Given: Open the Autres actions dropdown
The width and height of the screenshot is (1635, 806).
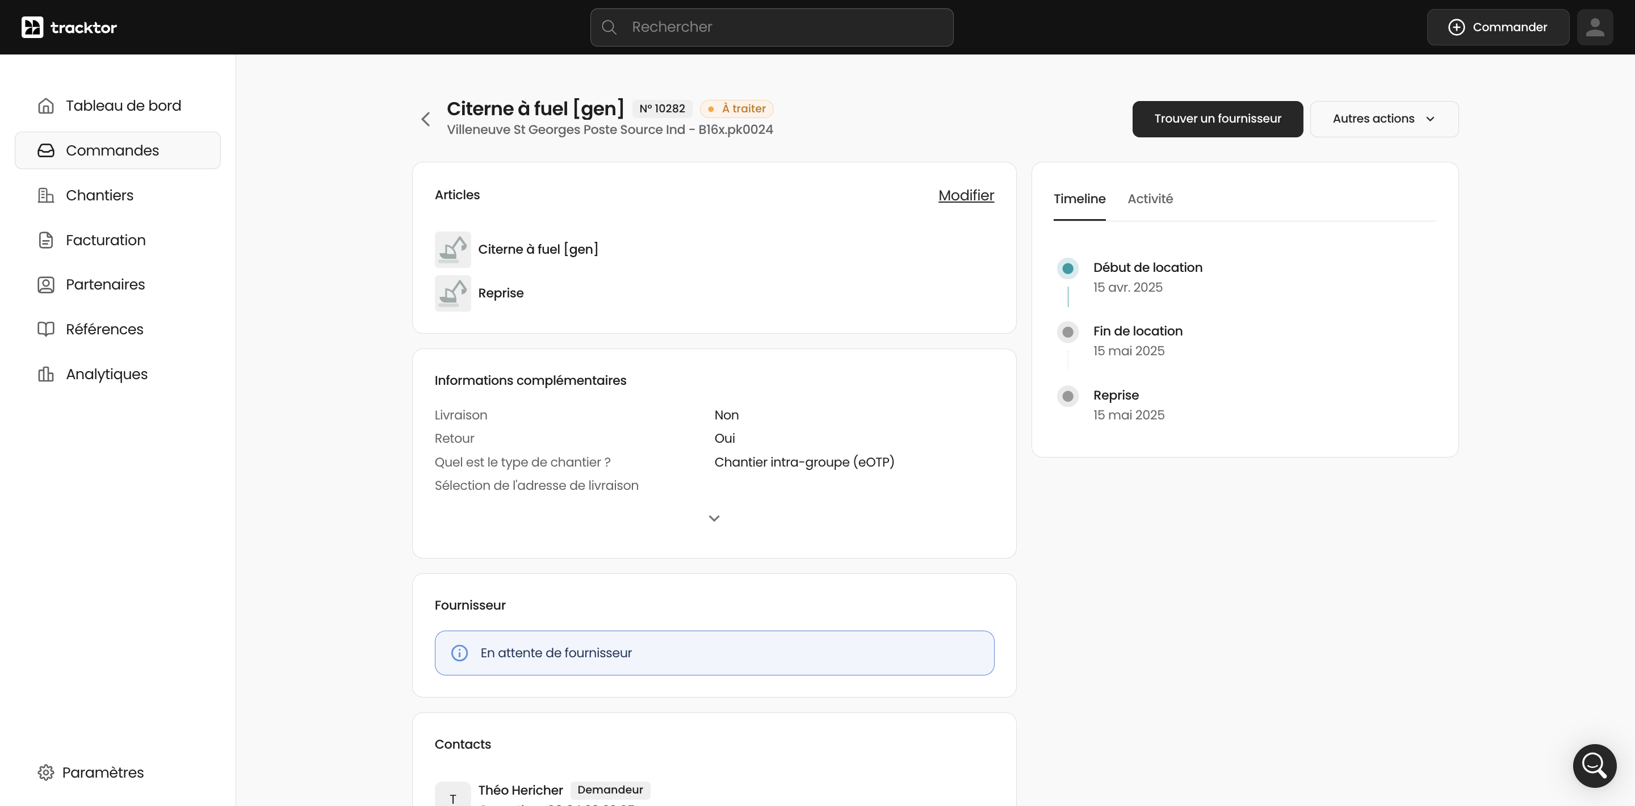Looking at the screenshot, I should (x=1384, y=119).
